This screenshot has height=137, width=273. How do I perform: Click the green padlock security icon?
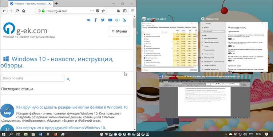click(x=43, y=11)
